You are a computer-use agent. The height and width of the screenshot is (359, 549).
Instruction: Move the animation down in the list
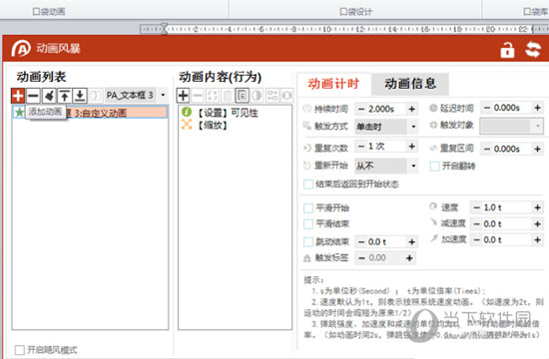click(x=80, y=95)
